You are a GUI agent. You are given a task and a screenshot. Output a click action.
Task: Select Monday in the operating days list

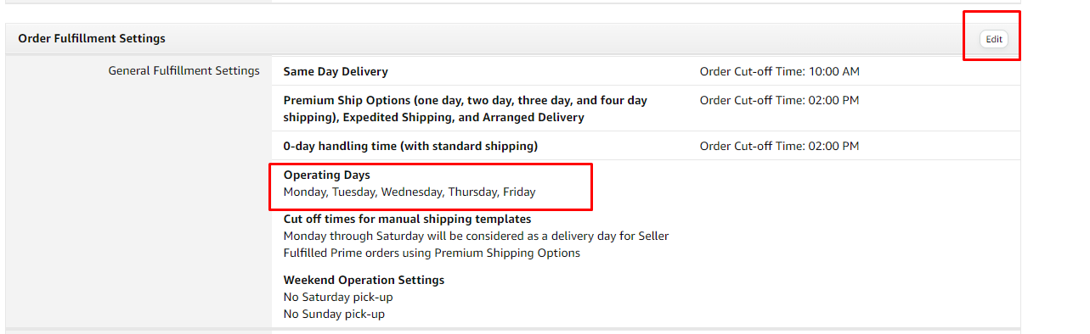(x=304, y=192)
